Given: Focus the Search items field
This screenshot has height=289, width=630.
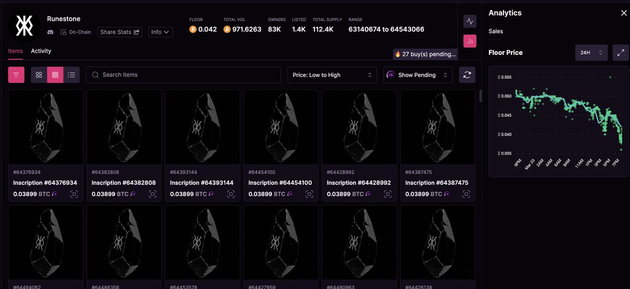Looking at the screenshot, I should 184,75.
